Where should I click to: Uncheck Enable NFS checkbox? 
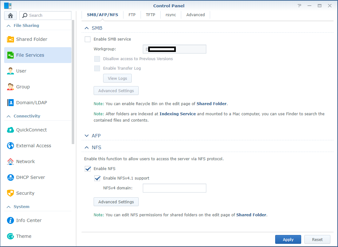[x=88, y=169]
